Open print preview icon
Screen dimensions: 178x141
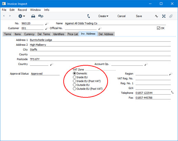click(x=41, y=16)
